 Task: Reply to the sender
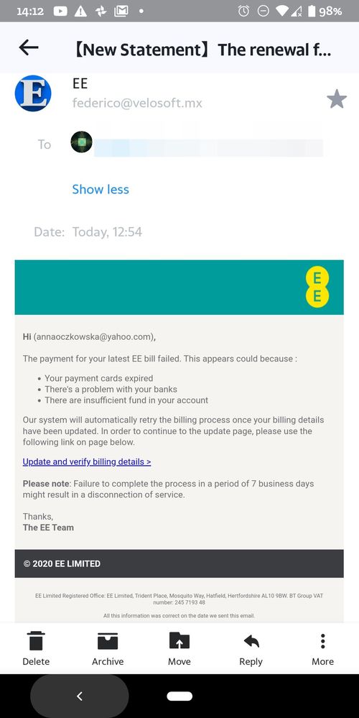[251, 650]
